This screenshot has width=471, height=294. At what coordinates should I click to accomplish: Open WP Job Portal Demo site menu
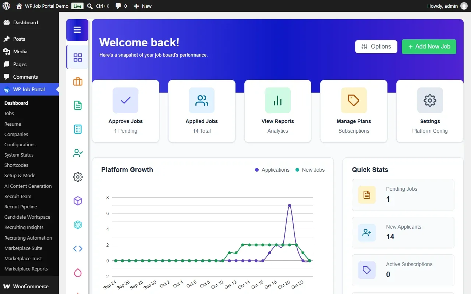pos(42,6)
